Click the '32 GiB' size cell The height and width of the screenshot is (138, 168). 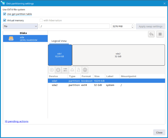click(x=98, y=85)
